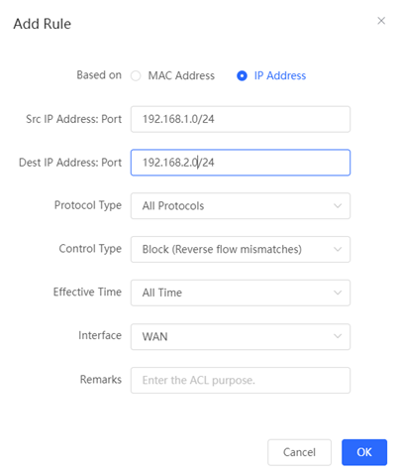This screenshot has height=473, width=399.
Task: Click the Interface chevron arrow
Action: (x=338, y=336)
